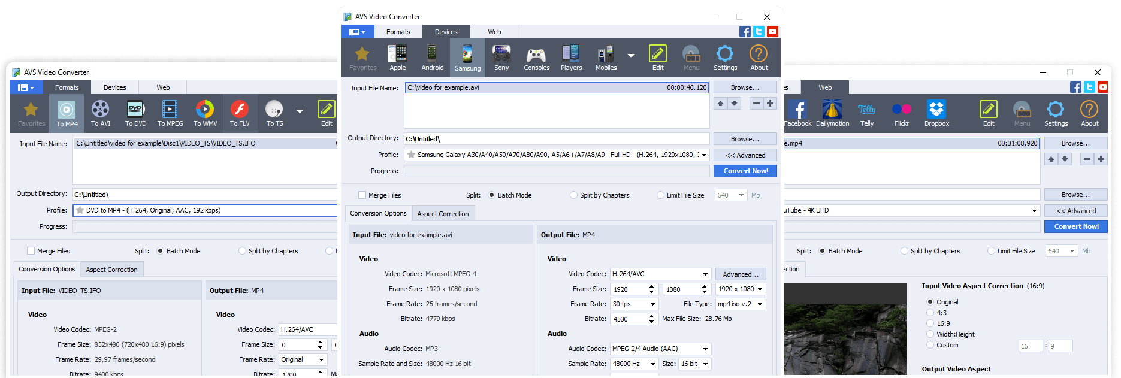Select Mobiles device category
This screenshot has height=378, width=1121.
pos(606,58)
